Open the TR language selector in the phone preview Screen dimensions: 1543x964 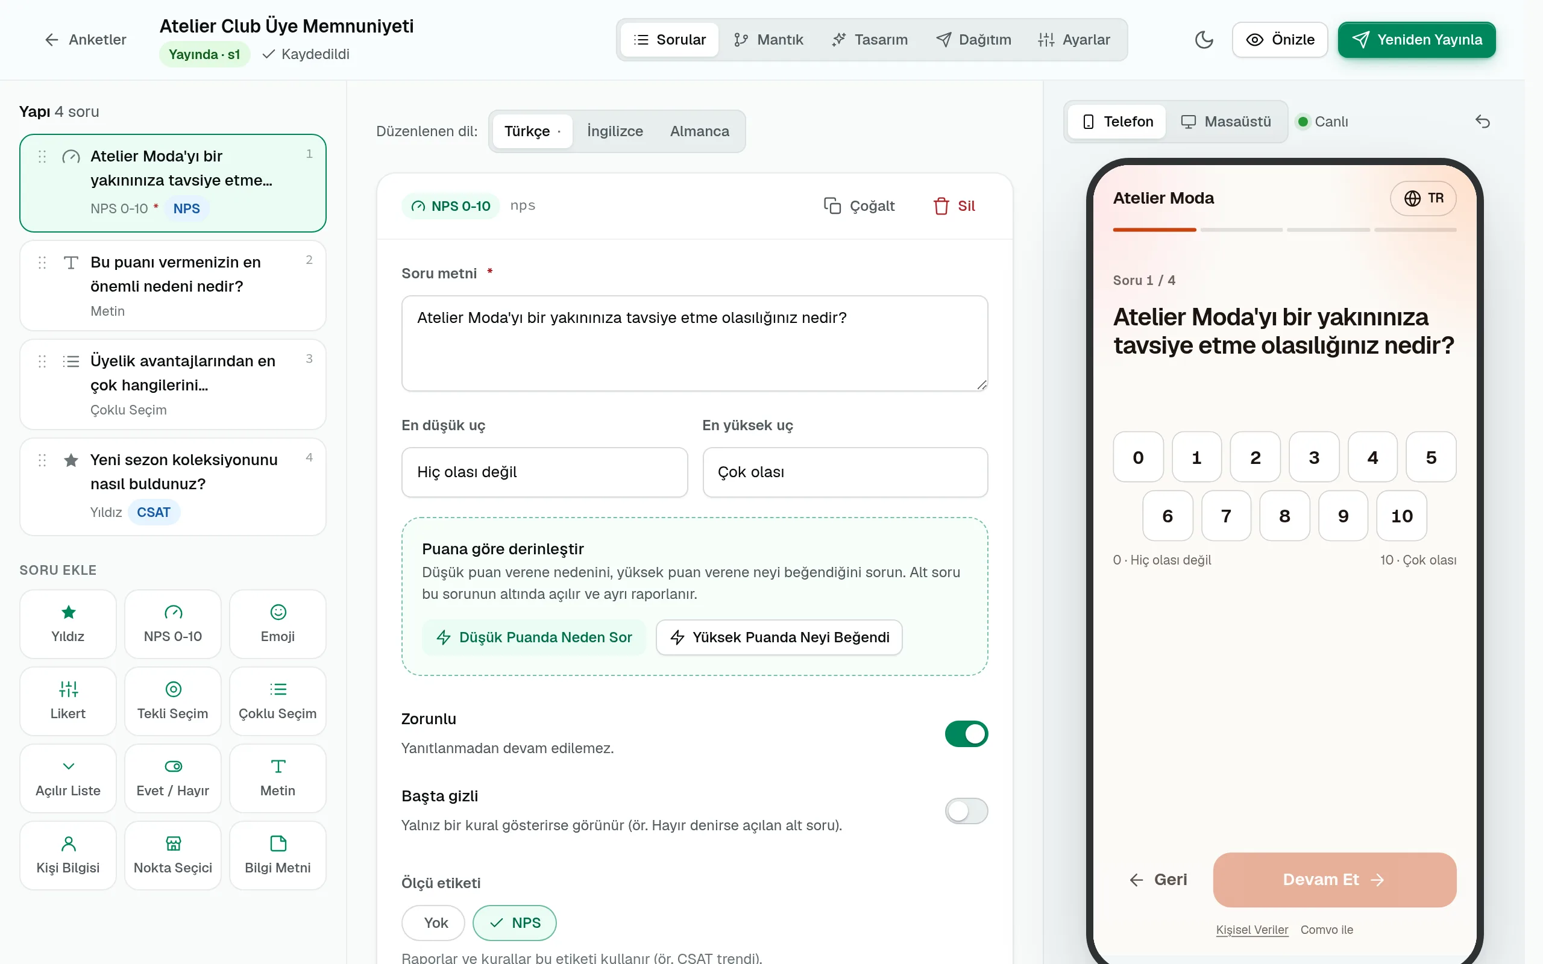click(x=1423, y=198)
